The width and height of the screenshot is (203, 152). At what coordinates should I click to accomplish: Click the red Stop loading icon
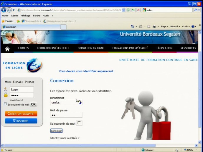[138, 10]
